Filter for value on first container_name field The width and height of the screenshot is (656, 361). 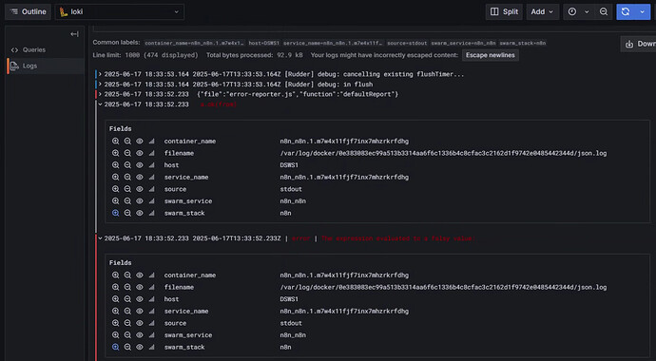click(115, 142)
